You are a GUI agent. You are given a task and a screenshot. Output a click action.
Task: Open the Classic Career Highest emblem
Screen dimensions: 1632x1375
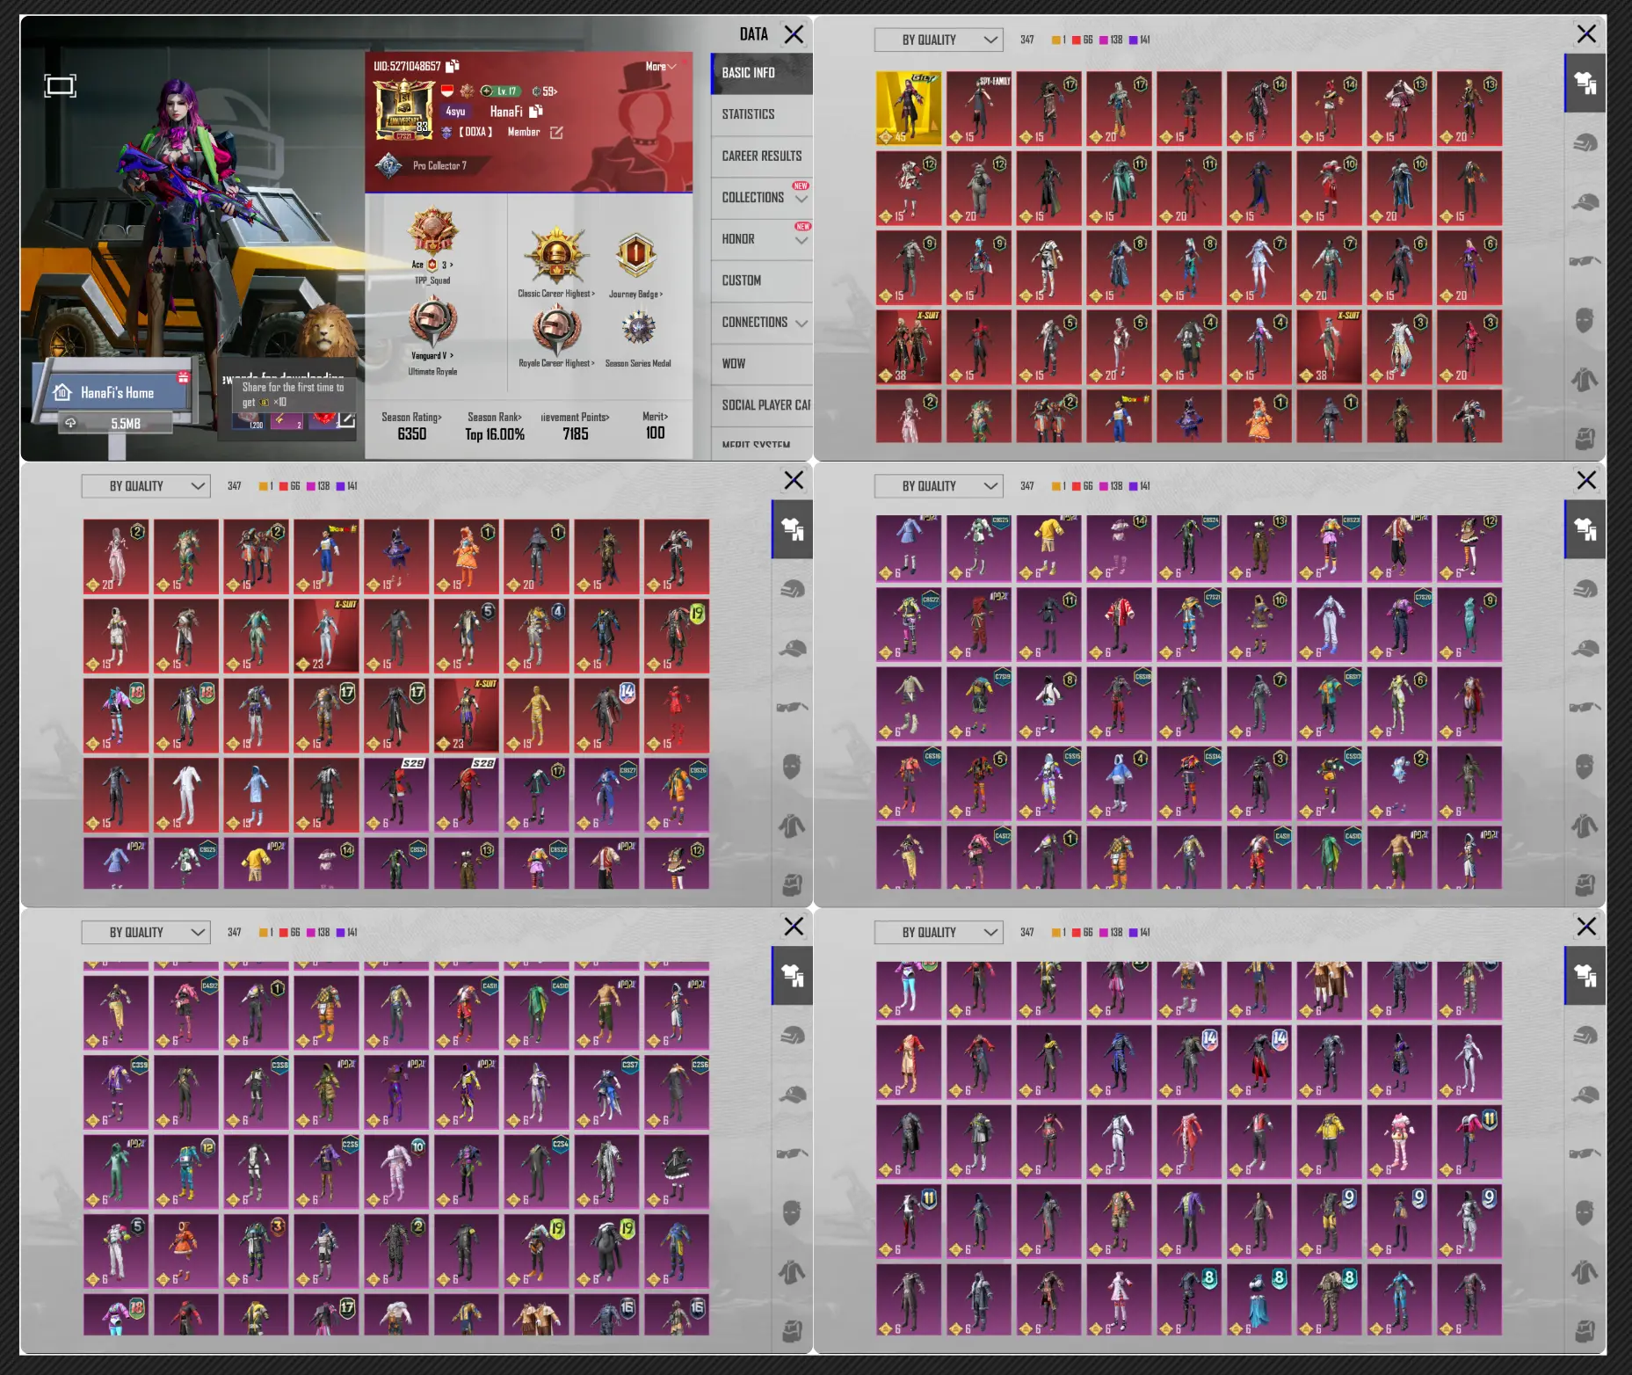click(x=555, y=255)
